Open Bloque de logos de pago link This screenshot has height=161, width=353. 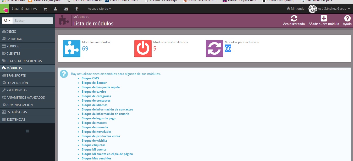click(99, 118)
